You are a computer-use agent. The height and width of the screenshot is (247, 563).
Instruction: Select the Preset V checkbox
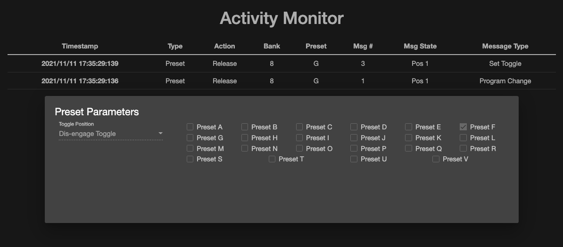(x=436, y=159)
